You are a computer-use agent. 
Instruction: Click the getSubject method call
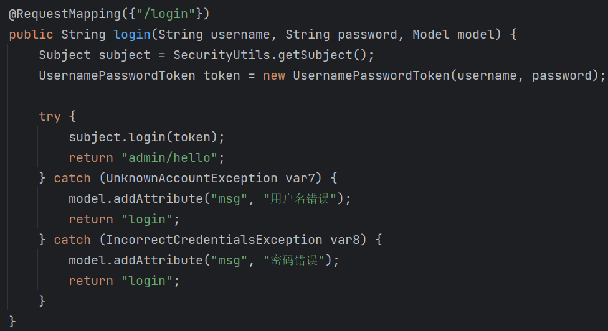click(315, 55)
